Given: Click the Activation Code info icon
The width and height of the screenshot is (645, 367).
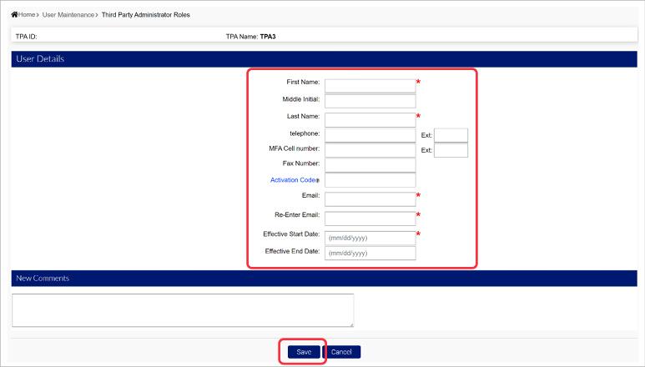Looking at the screenshot, I should [x=318, y=180].
